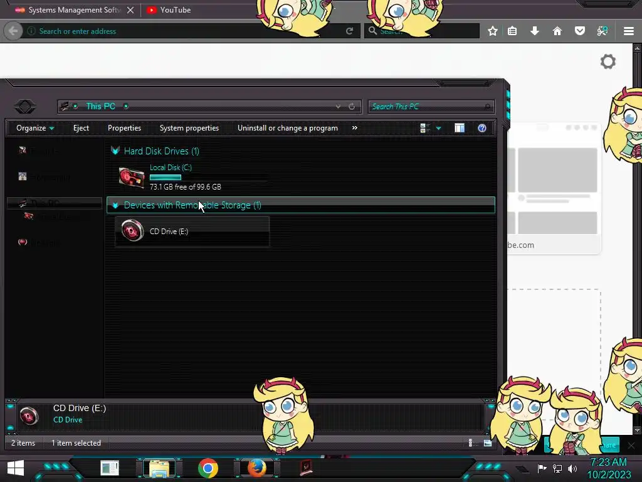This screenshot has width=642, height=482.
Task: Click 'CD Drive (E:)' name in details pane
Action: (x=80, y=408)
